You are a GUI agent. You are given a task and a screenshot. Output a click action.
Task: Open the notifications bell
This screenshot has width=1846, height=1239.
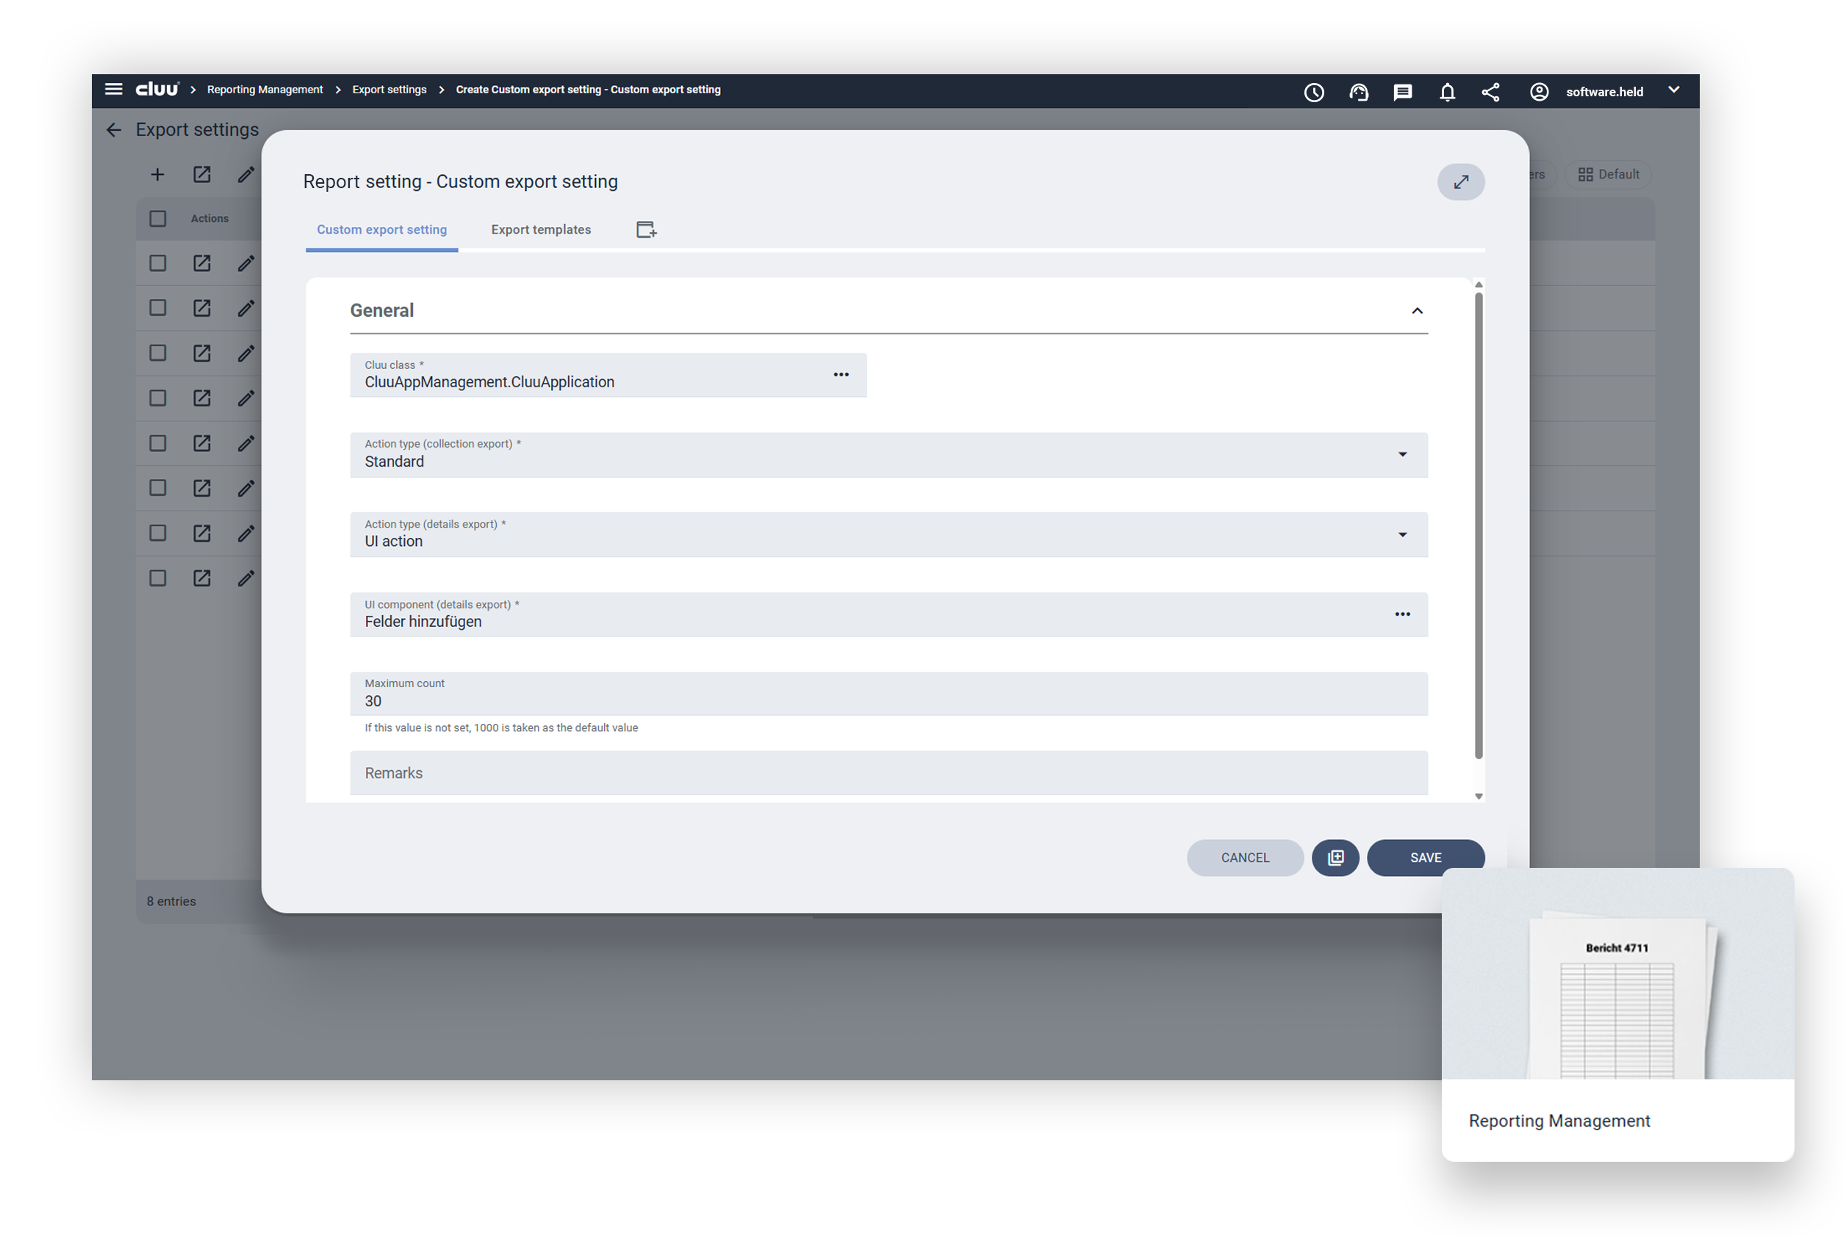click(x=1447, y=93)
